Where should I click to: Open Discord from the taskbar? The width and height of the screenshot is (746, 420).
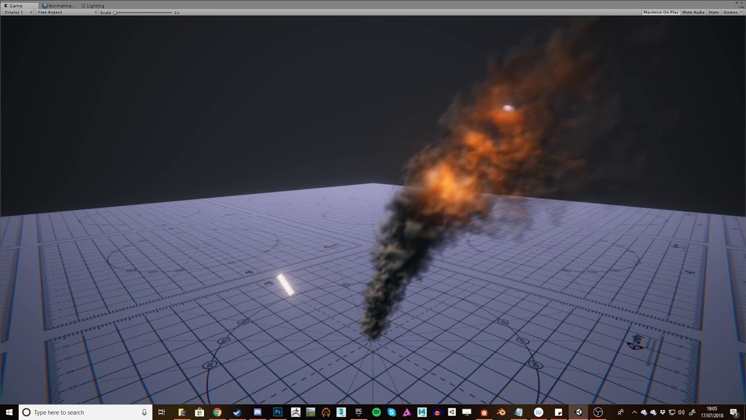point(257,412)
